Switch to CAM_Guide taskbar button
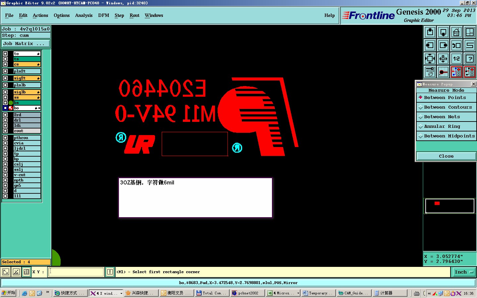Image resolution: width=477 pixels, height=298 pixels. pyautogui.click(x=354, y=293)
